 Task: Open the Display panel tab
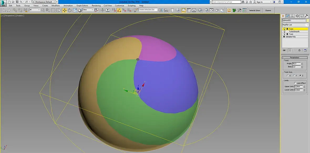301,16
